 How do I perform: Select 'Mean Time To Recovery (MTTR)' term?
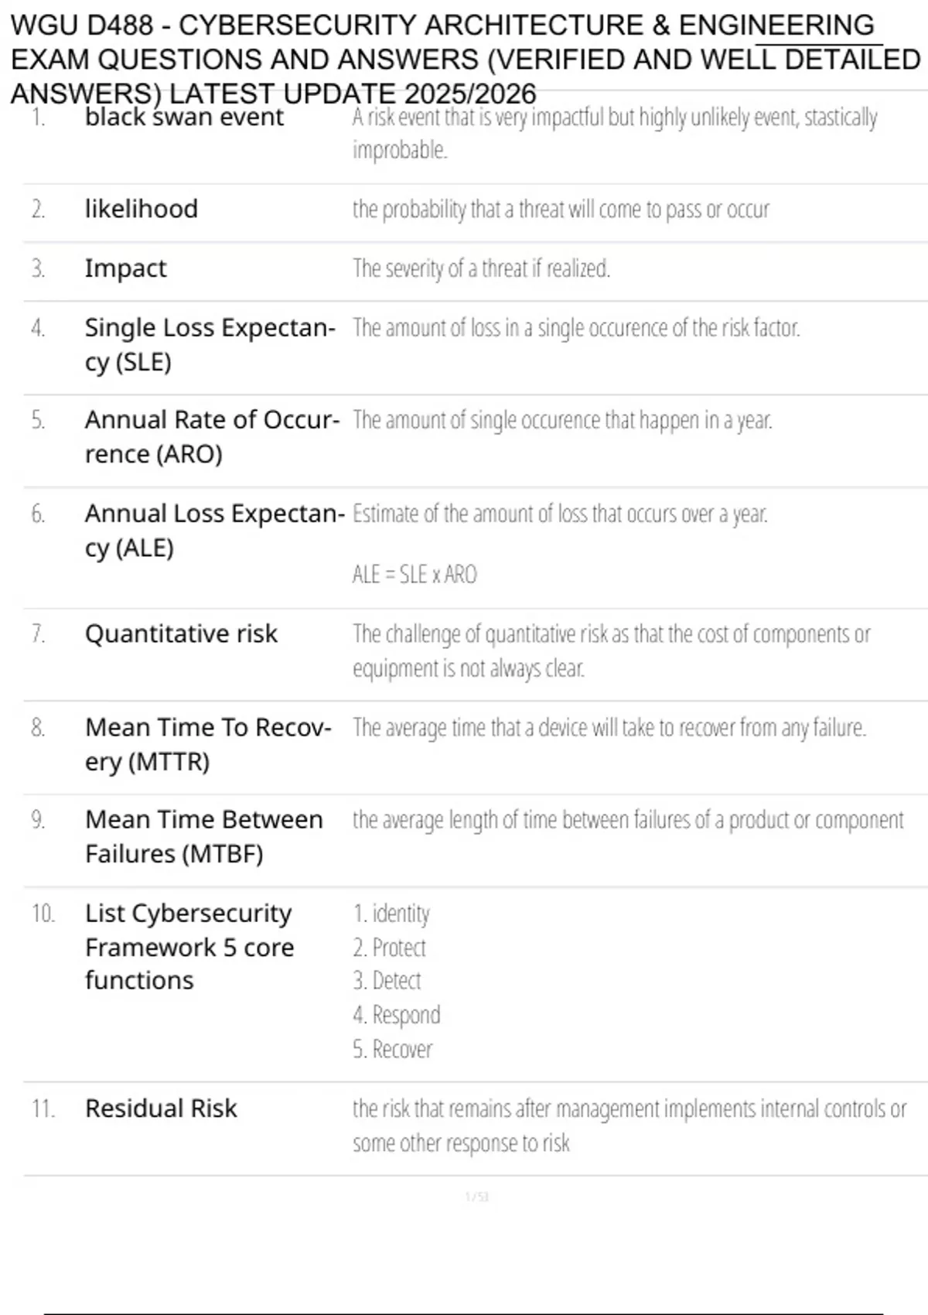coord(208,745)
